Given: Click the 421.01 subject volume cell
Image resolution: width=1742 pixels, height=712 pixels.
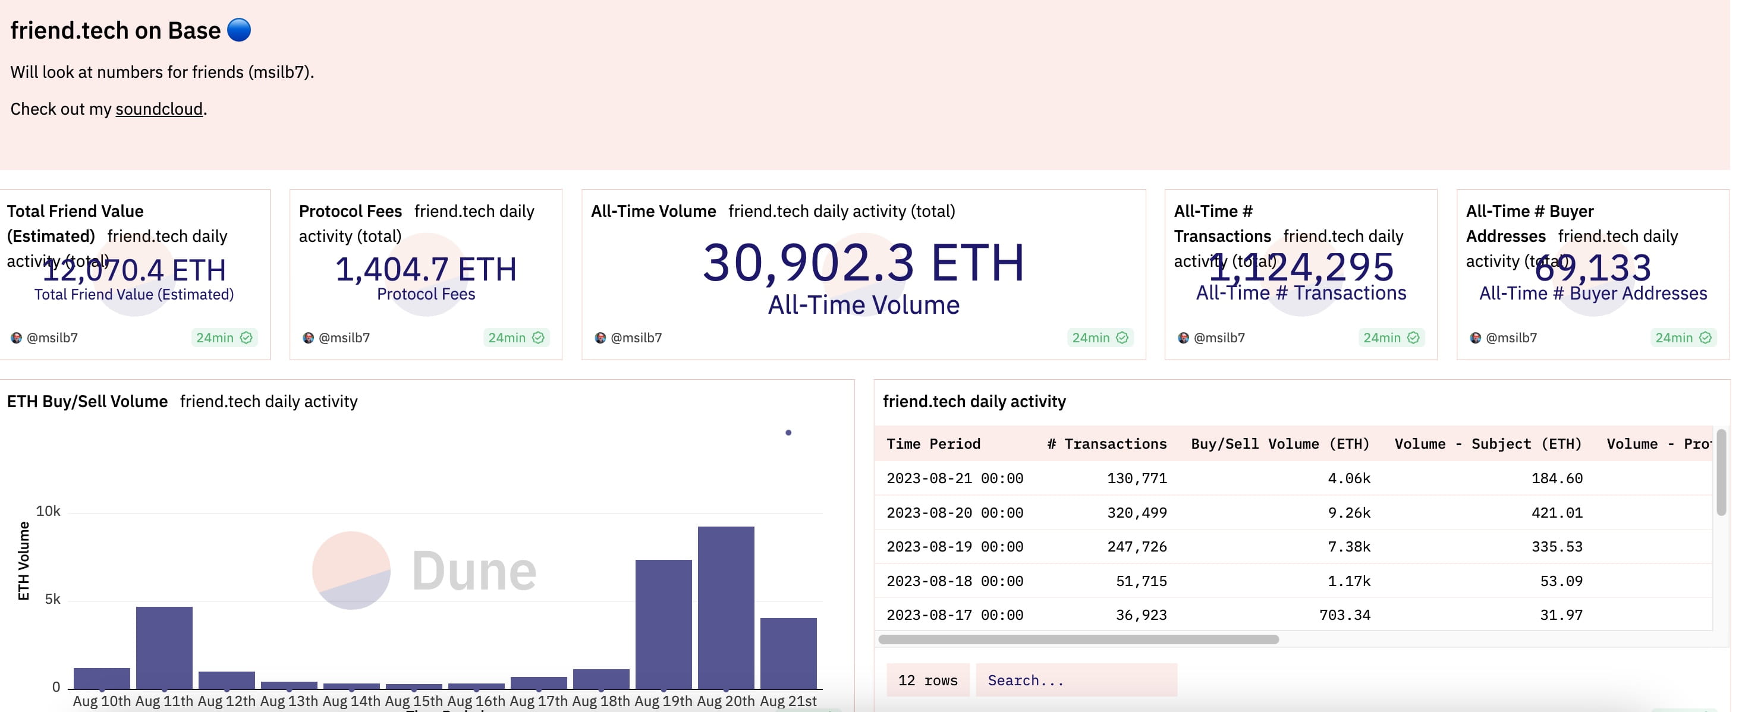Looking at the screenshot, I should click(x=1557, y=512).
